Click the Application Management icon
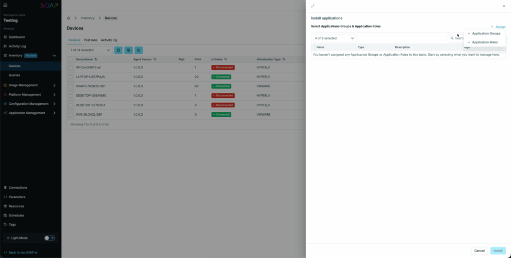 pos(5,113)
